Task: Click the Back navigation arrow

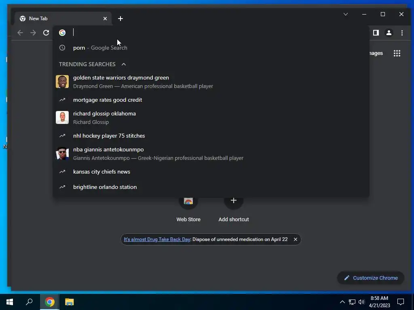Action: point(20,33)
